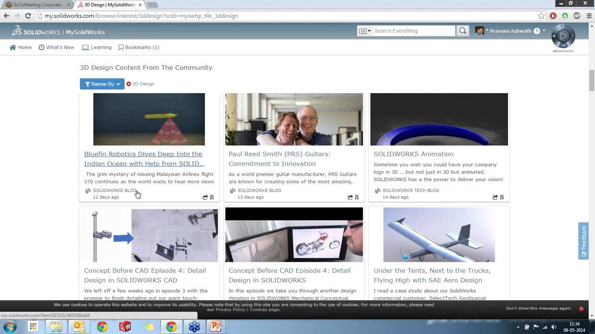595x334 pixels.
Task: Remove the 3D Design filter
Action: pyautogui.click(x=129, y=84)
